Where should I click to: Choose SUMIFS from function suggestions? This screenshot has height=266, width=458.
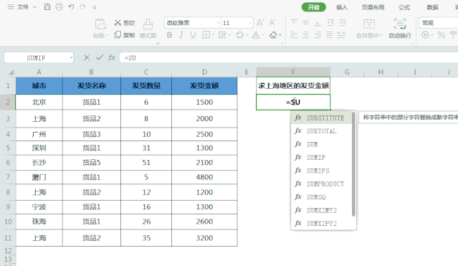pos(321,171)
